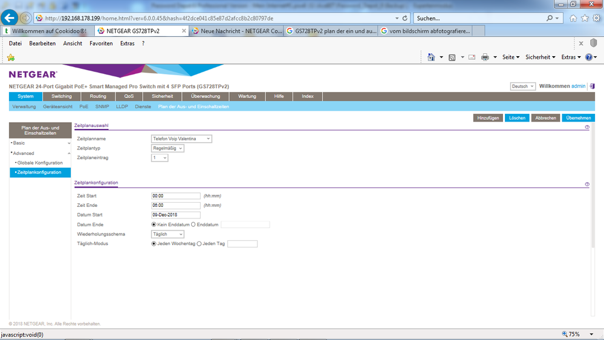Open Zeitplanname dropdown Telefon Voip Valentina
The height and width of the screenshot is (340, 604).
point(181,139)
